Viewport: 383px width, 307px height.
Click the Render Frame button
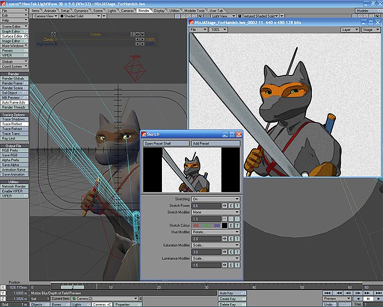pyautogui.click(x=14, y=83)
